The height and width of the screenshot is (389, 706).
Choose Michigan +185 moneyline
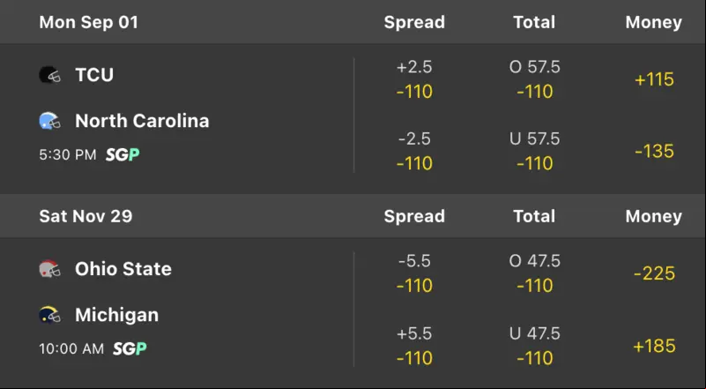654,346
